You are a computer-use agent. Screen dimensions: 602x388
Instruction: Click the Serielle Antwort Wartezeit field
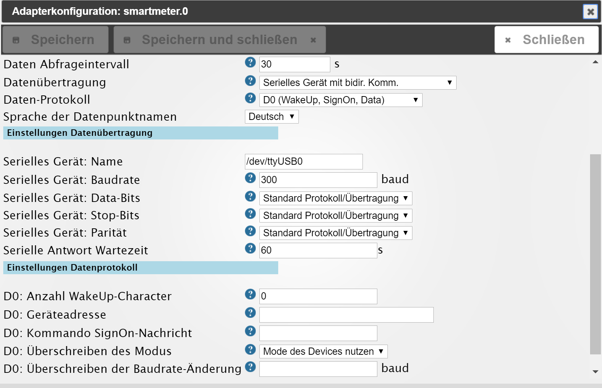coord(318,250)
